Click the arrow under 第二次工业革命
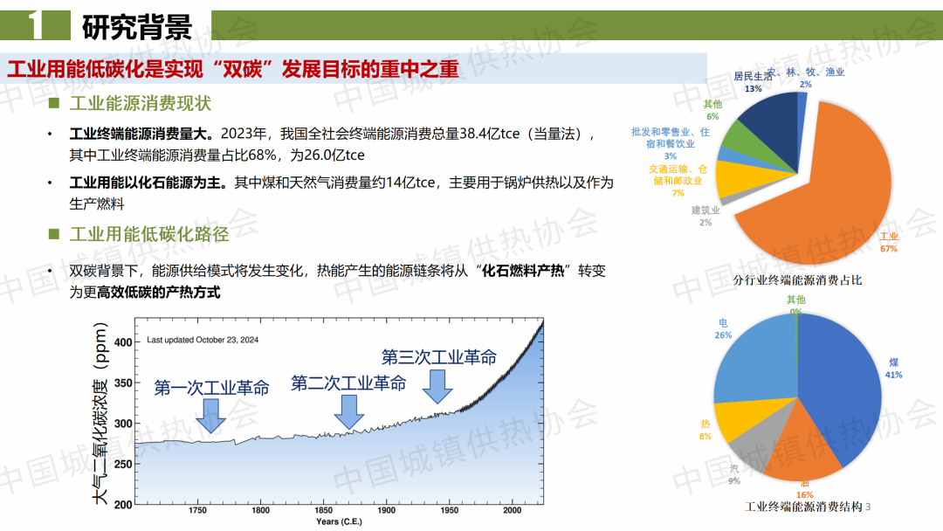The width and height of the screenshot is (943, 531). coord(350,410)
